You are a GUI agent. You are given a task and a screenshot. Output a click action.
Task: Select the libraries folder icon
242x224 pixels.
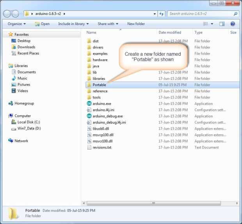point(89,78)
